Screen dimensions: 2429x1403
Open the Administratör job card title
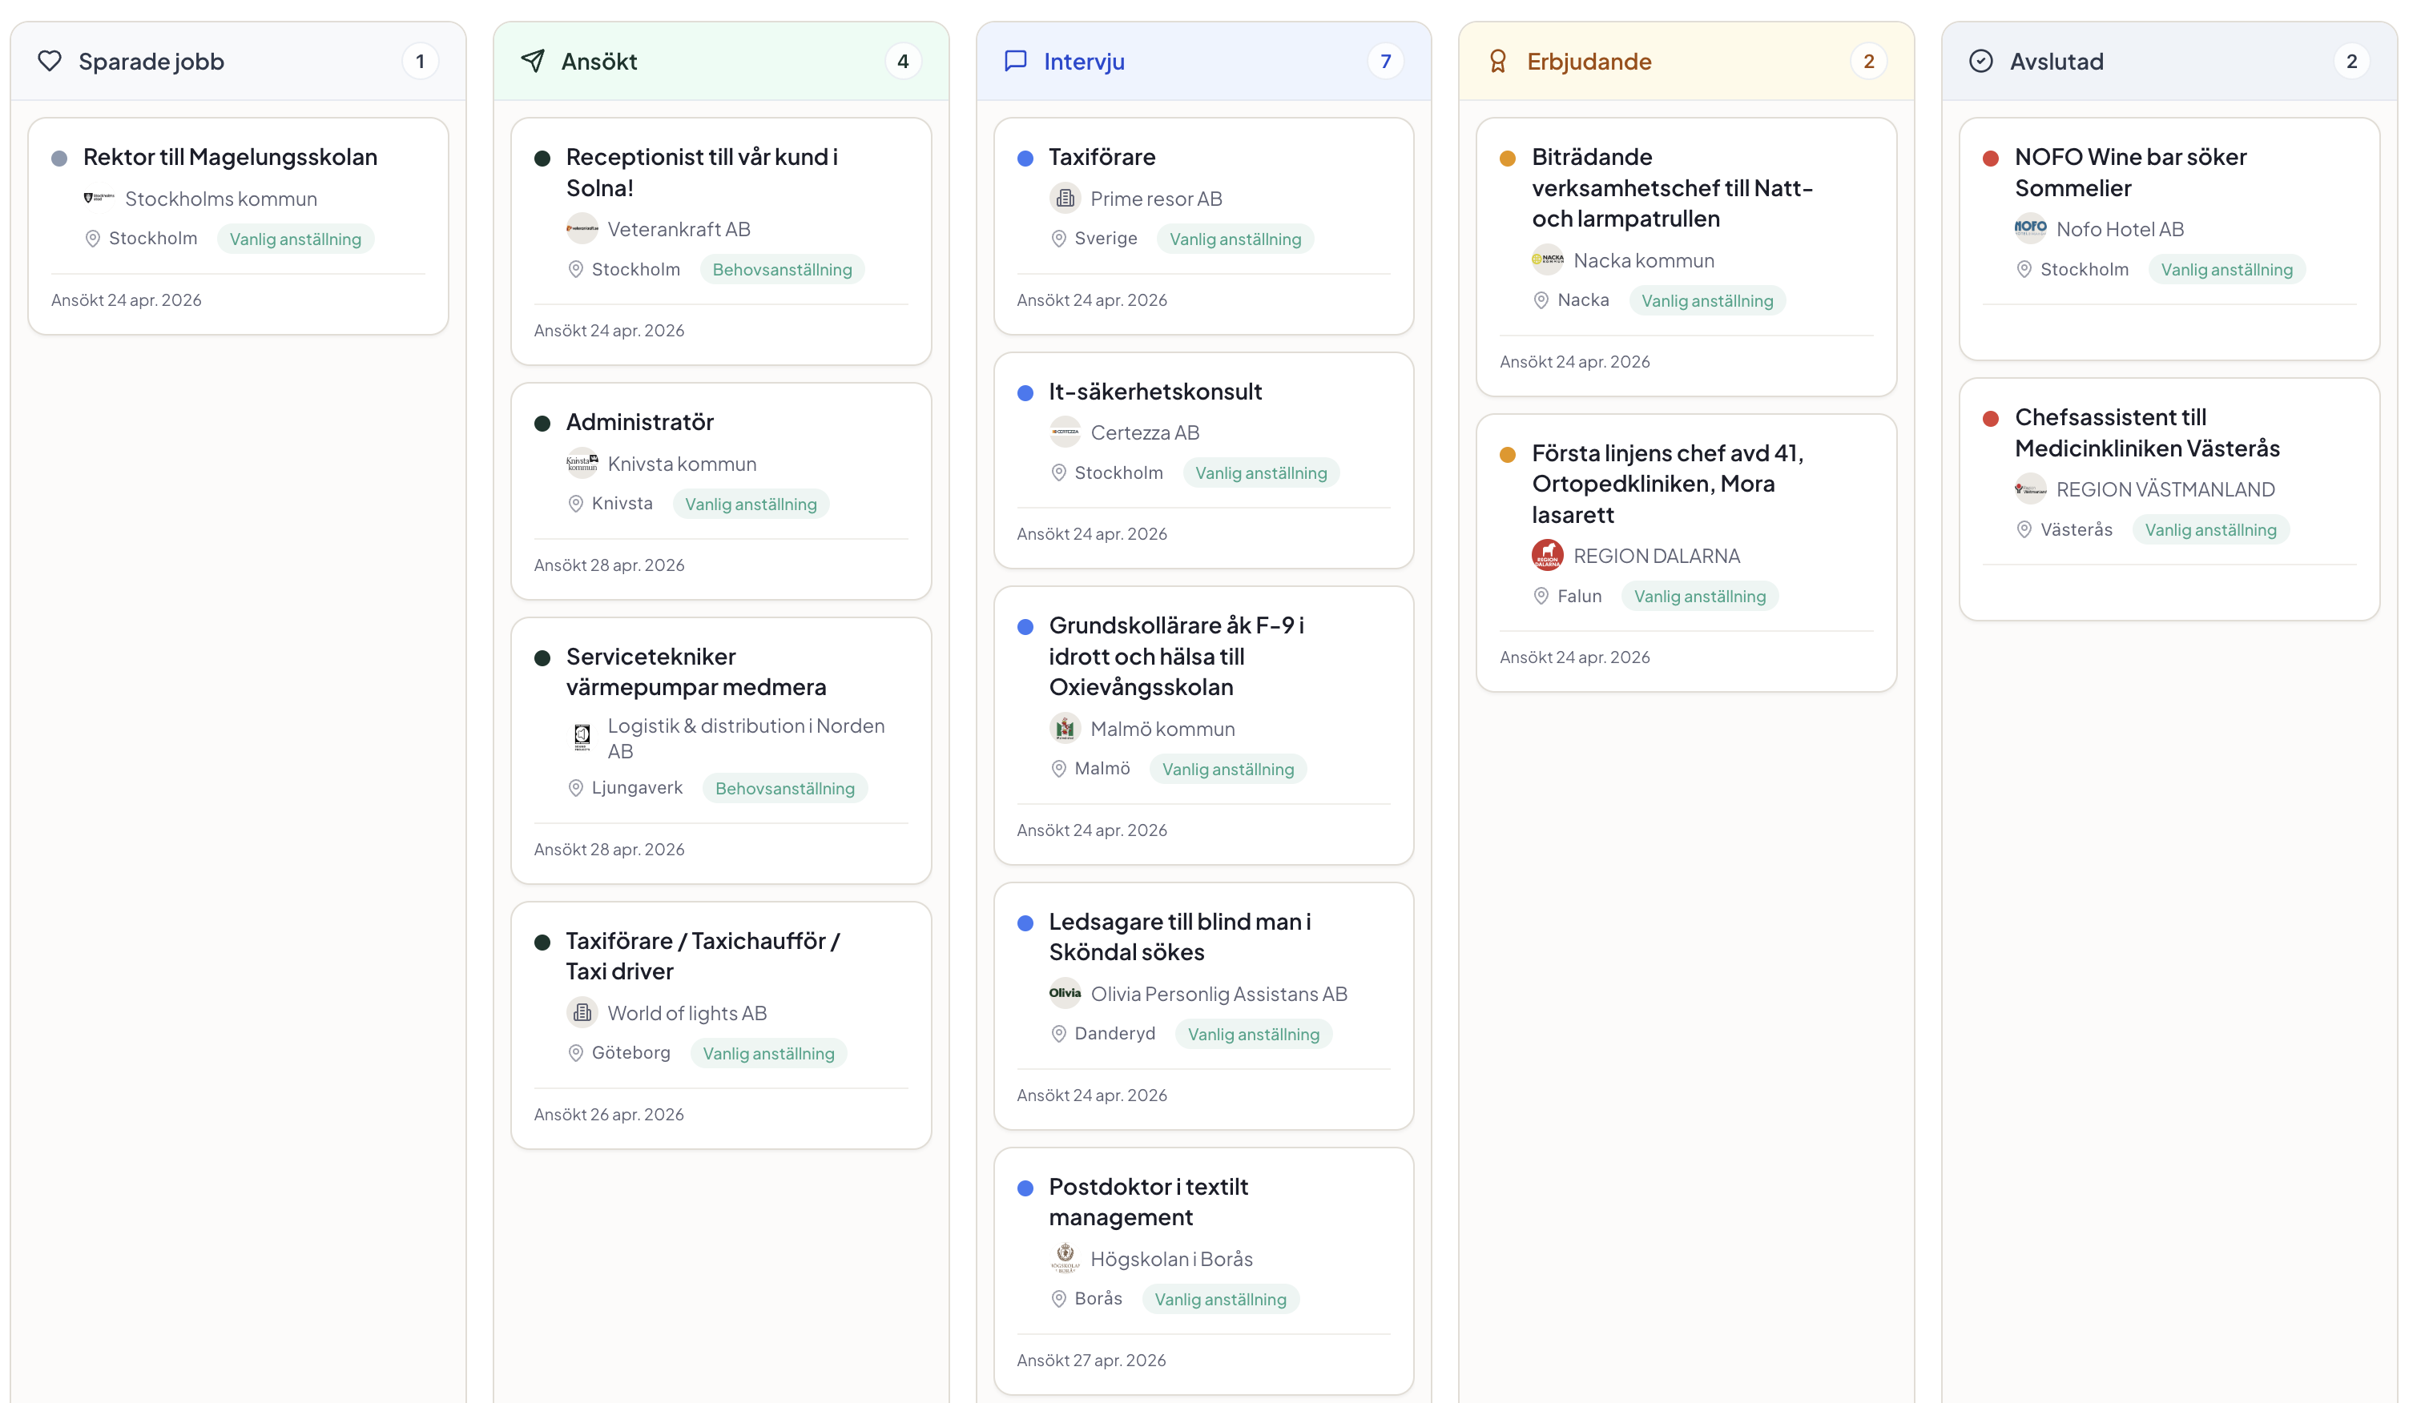coord(640,422)
